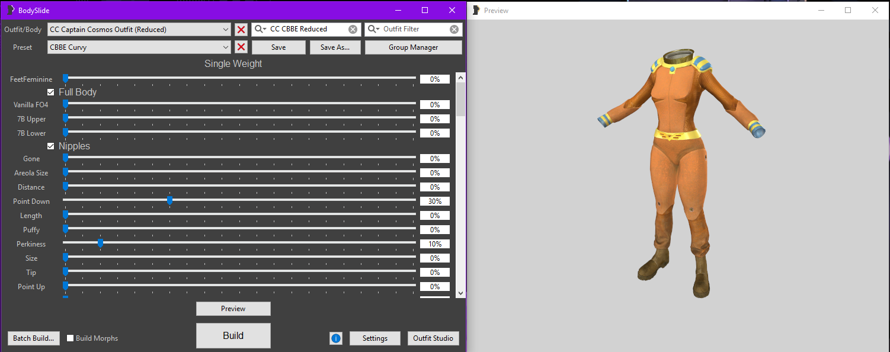The width and height of the screenshot is (890, 352).
Task: Toggle the Nipples category checkbox
Action: (x=51, y=146)
